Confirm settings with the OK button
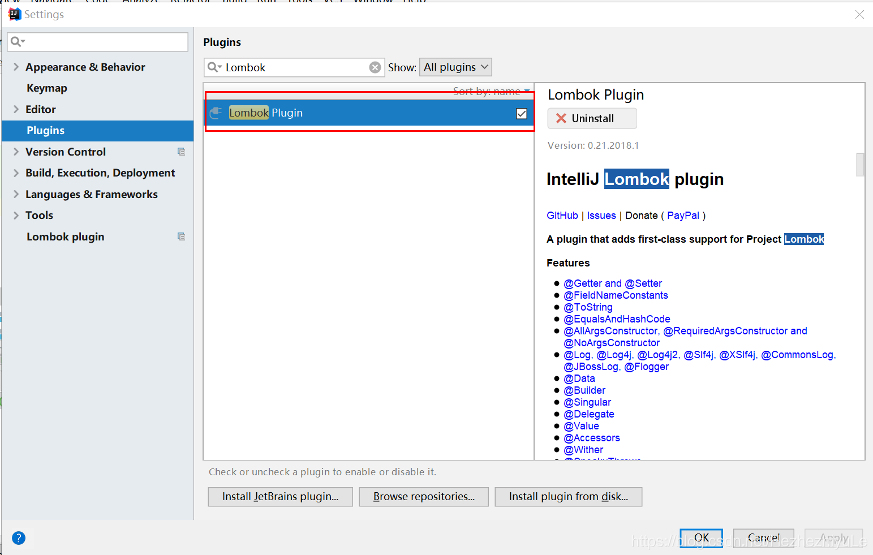Screen dimensions: 873x555 701,538
